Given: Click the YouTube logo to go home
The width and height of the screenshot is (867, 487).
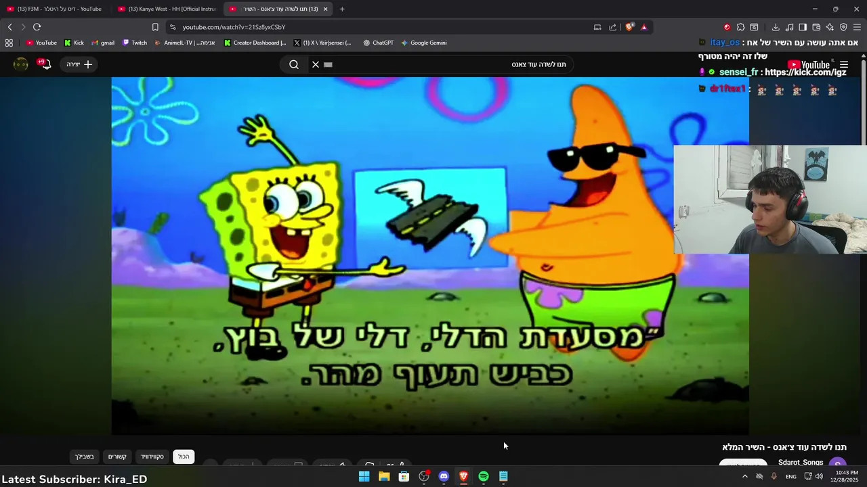Looking at the screenshot, I should (809, 65).
